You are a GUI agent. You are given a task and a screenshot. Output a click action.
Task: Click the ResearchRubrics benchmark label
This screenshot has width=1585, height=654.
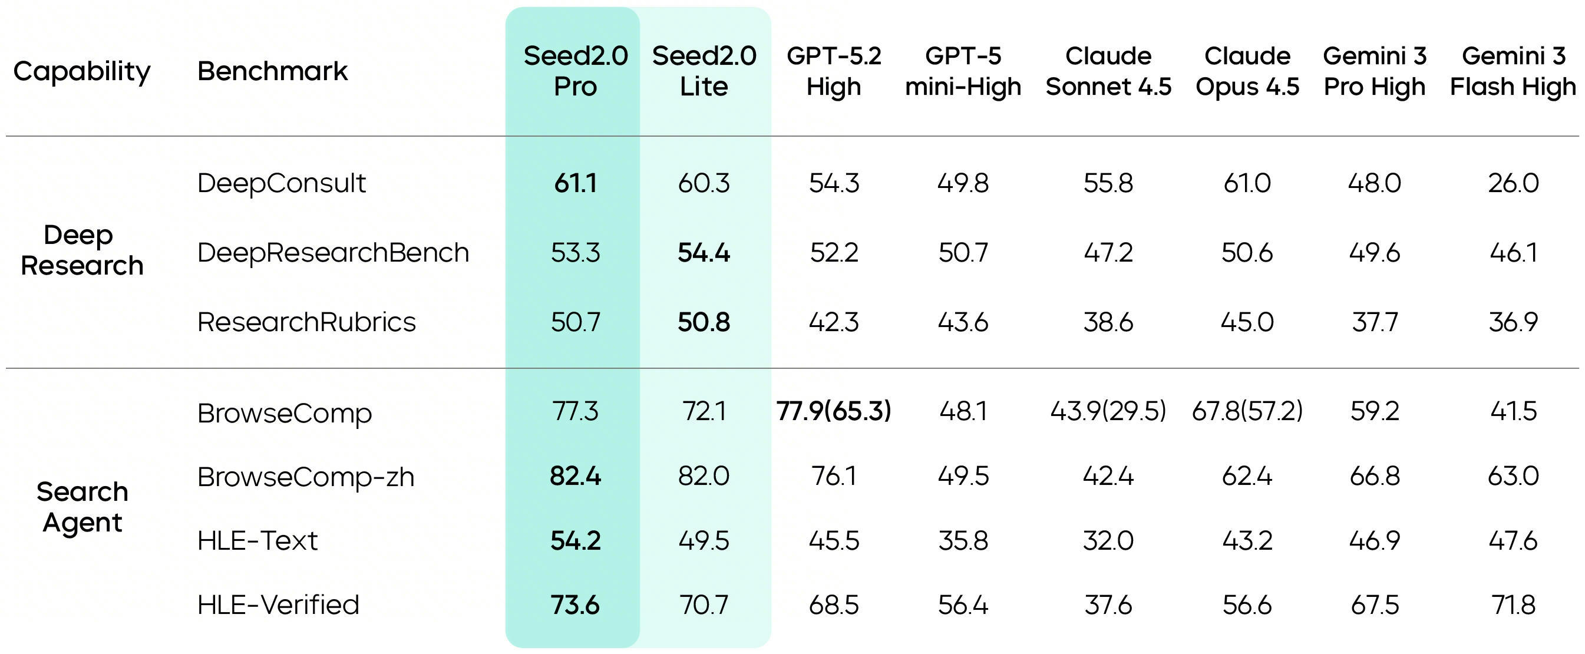(x=306, y=322)
